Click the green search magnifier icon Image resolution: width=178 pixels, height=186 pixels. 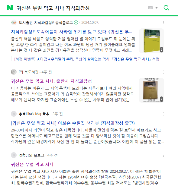coord(166,8)
